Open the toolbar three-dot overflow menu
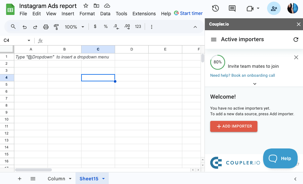Screen dimensions: 303x184 coord(152,27)
